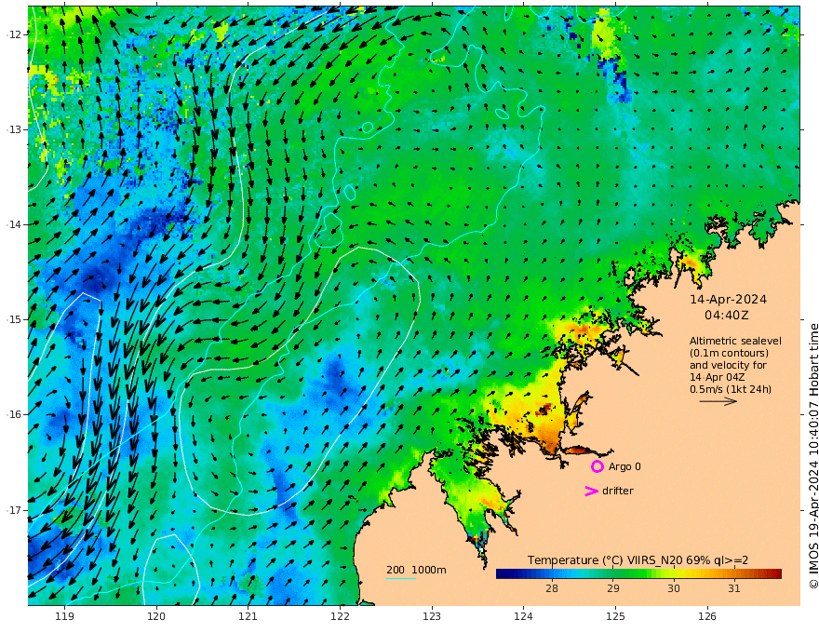Click the '0.5m/s (1kt 24h)' text

pyautogui.click(x=731, y=389)
